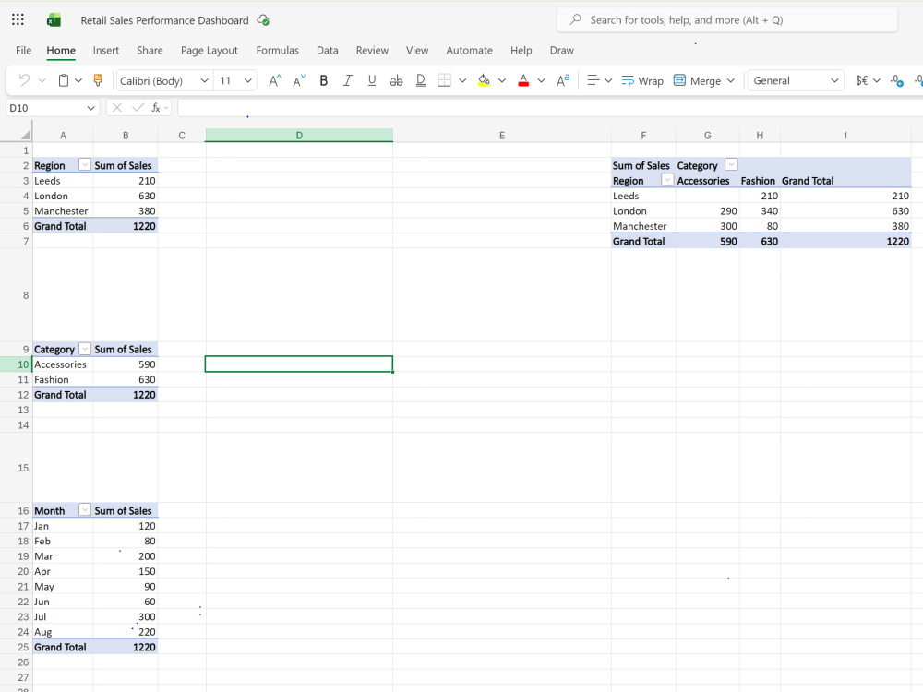Open paste options dropdown arrow
The image size is (923, 692).
point(78,80)
